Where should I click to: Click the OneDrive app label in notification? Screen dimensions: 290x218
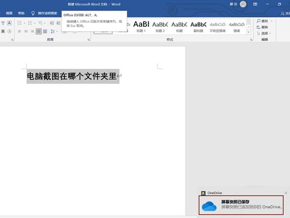(x=215, y=193)
